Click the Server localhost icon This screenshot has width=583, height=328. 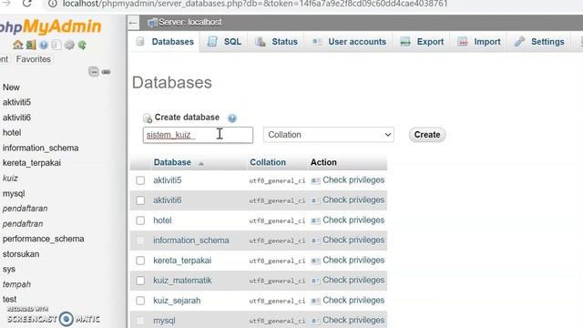click(x=152, y=23)
